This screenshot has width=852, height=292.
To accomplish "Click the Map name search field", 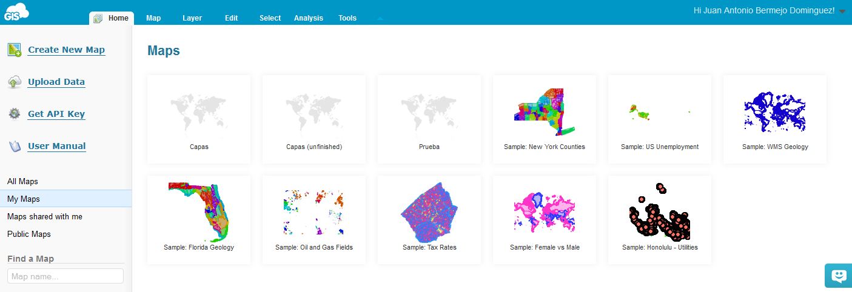I will [x=65, y=276].
